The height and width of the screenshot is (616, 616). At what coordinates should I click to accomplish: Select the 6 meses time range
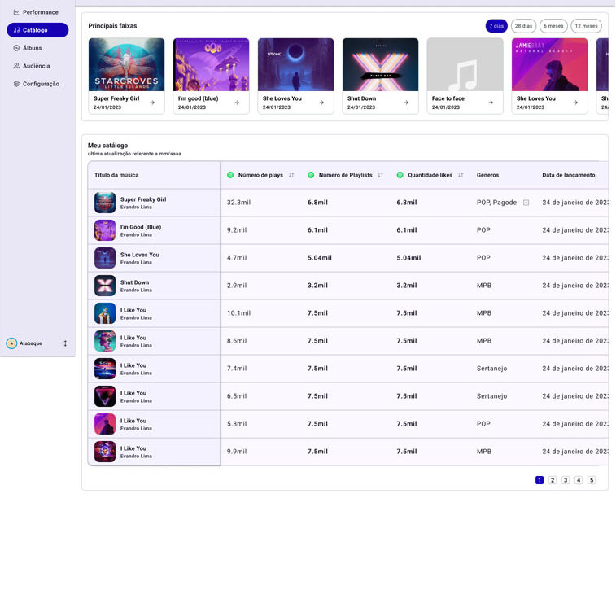click(x=553, y=26)
